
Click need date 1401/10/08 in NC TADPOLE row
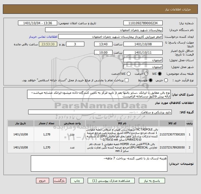[x=21, y=134]
